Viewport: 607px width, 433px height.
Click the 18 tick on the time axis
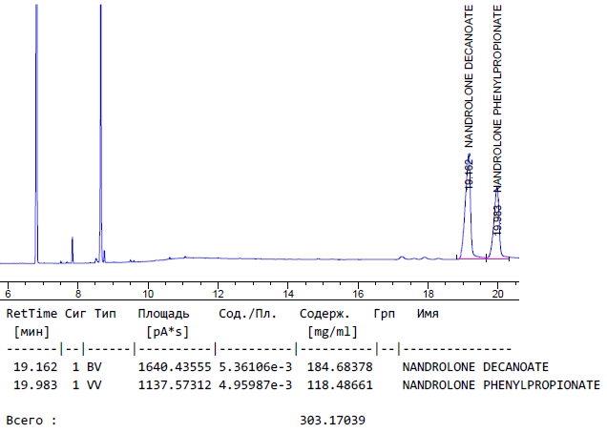pos(428,296)
